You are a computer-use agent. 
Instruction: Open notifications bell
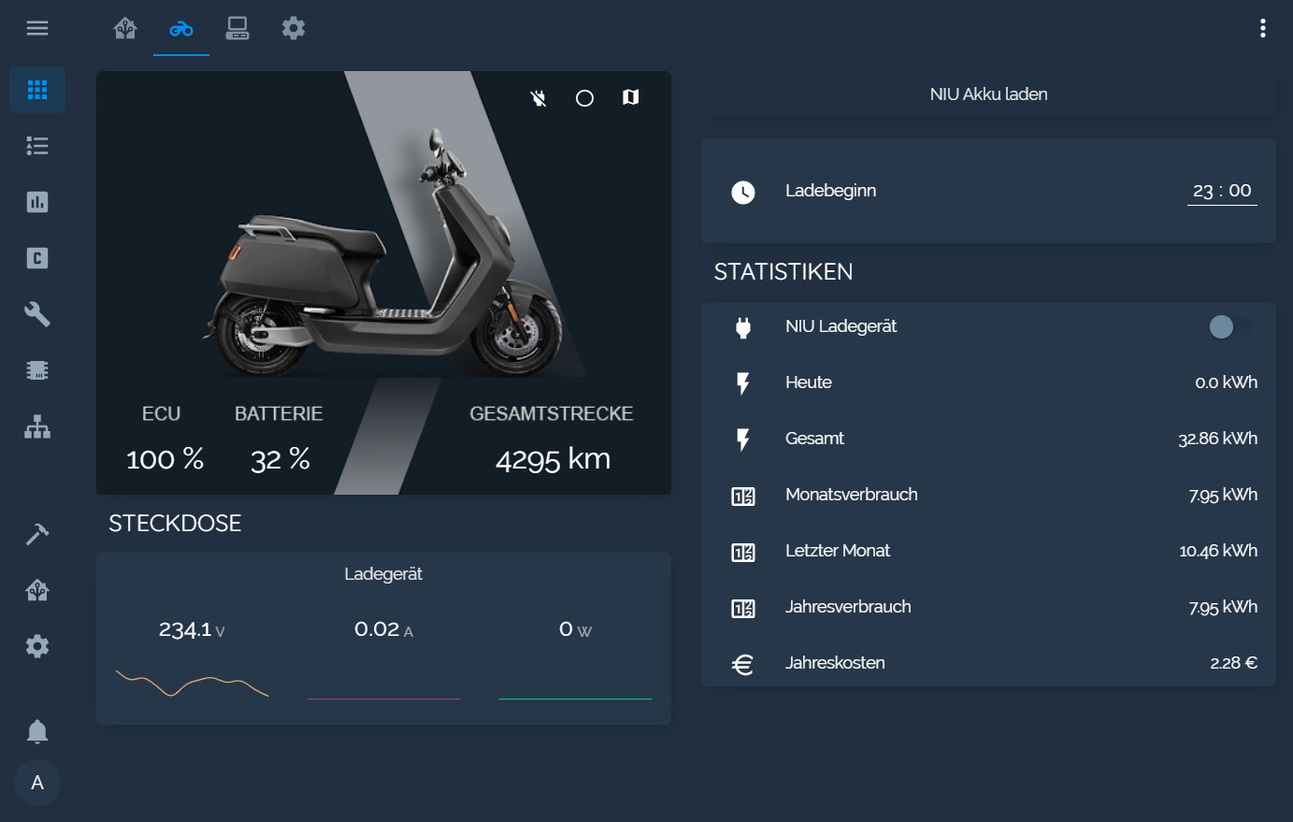[37, 731]
